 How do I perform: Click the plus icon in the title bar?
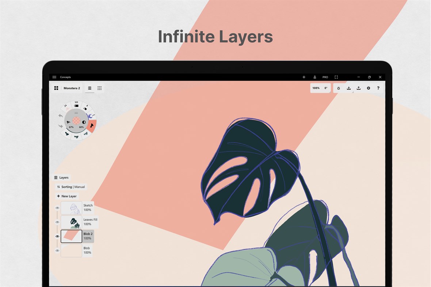pyautogui.click(x=304, y=77)
